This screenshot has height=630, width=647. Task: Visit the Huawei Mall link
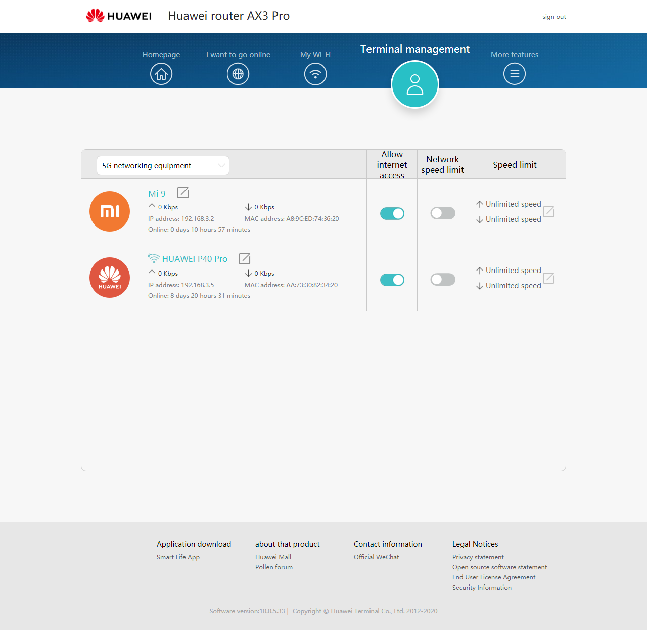[x=273, y=557]
